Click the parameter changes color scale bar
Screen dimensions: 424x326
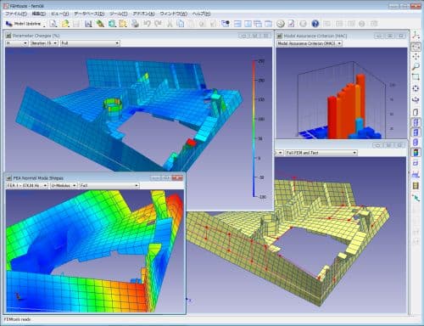(254, 129)
